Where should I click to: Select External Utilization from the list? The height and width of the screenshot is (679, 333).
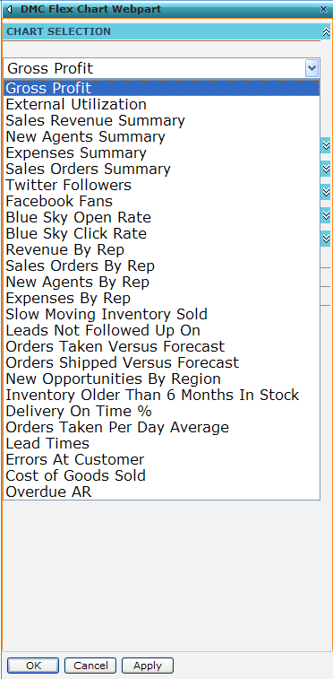161,104
